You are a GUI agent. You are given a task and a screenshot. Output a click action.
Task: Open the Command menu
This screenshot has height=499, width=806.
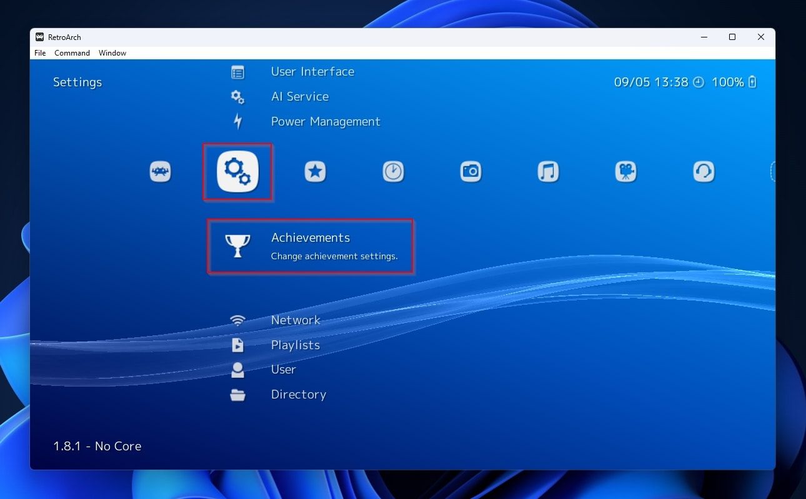(x=71, y=52)
